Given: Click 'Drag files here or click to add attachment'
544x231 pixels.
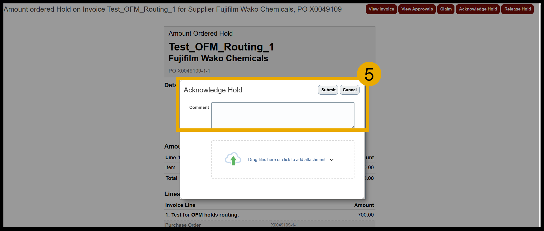Looking at the screenshot, I should pos(286,160).
